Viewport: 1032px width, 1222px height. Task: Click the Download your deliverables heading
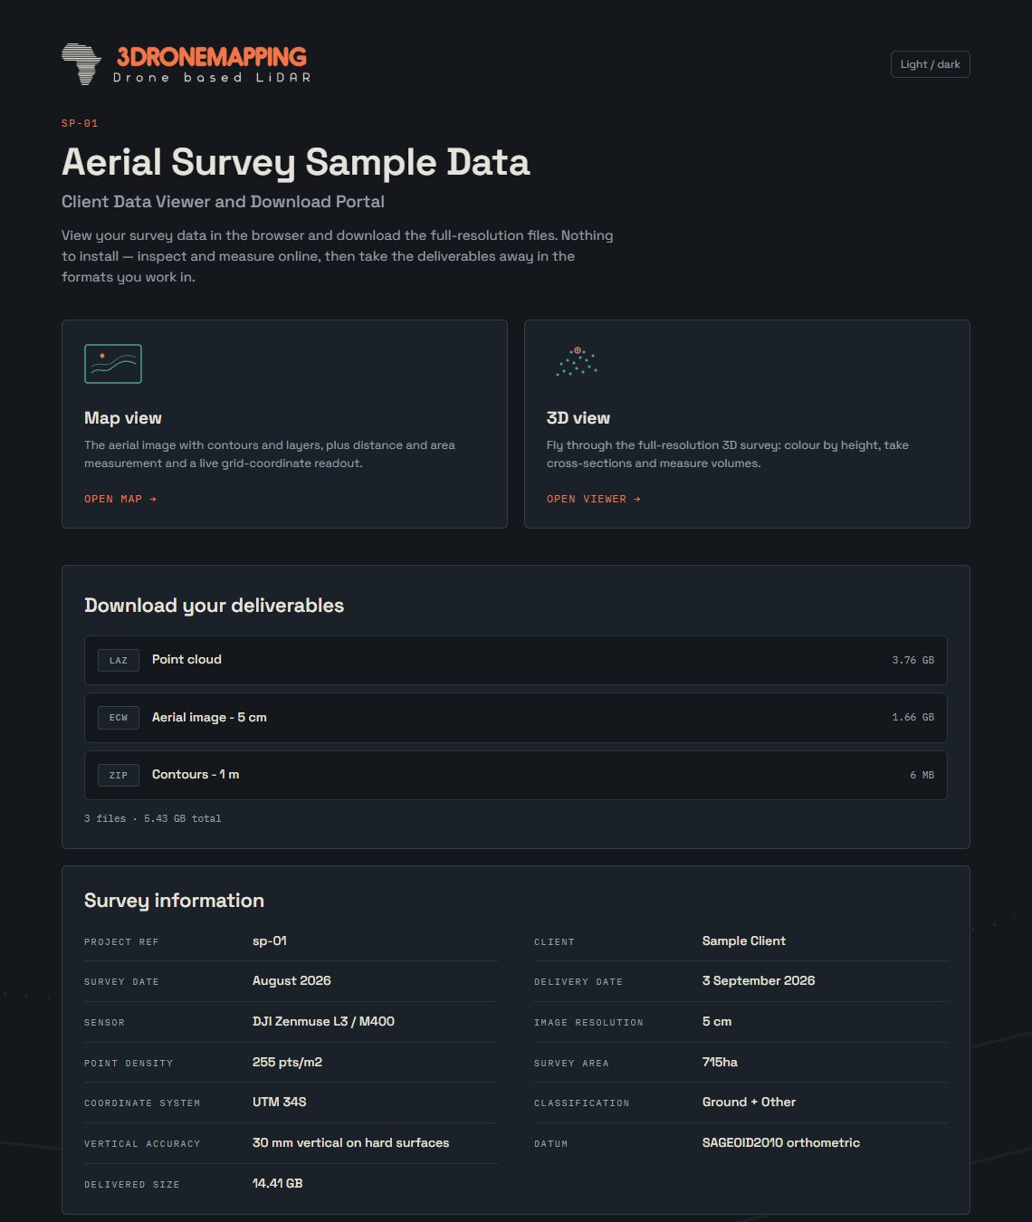[215, 606]
